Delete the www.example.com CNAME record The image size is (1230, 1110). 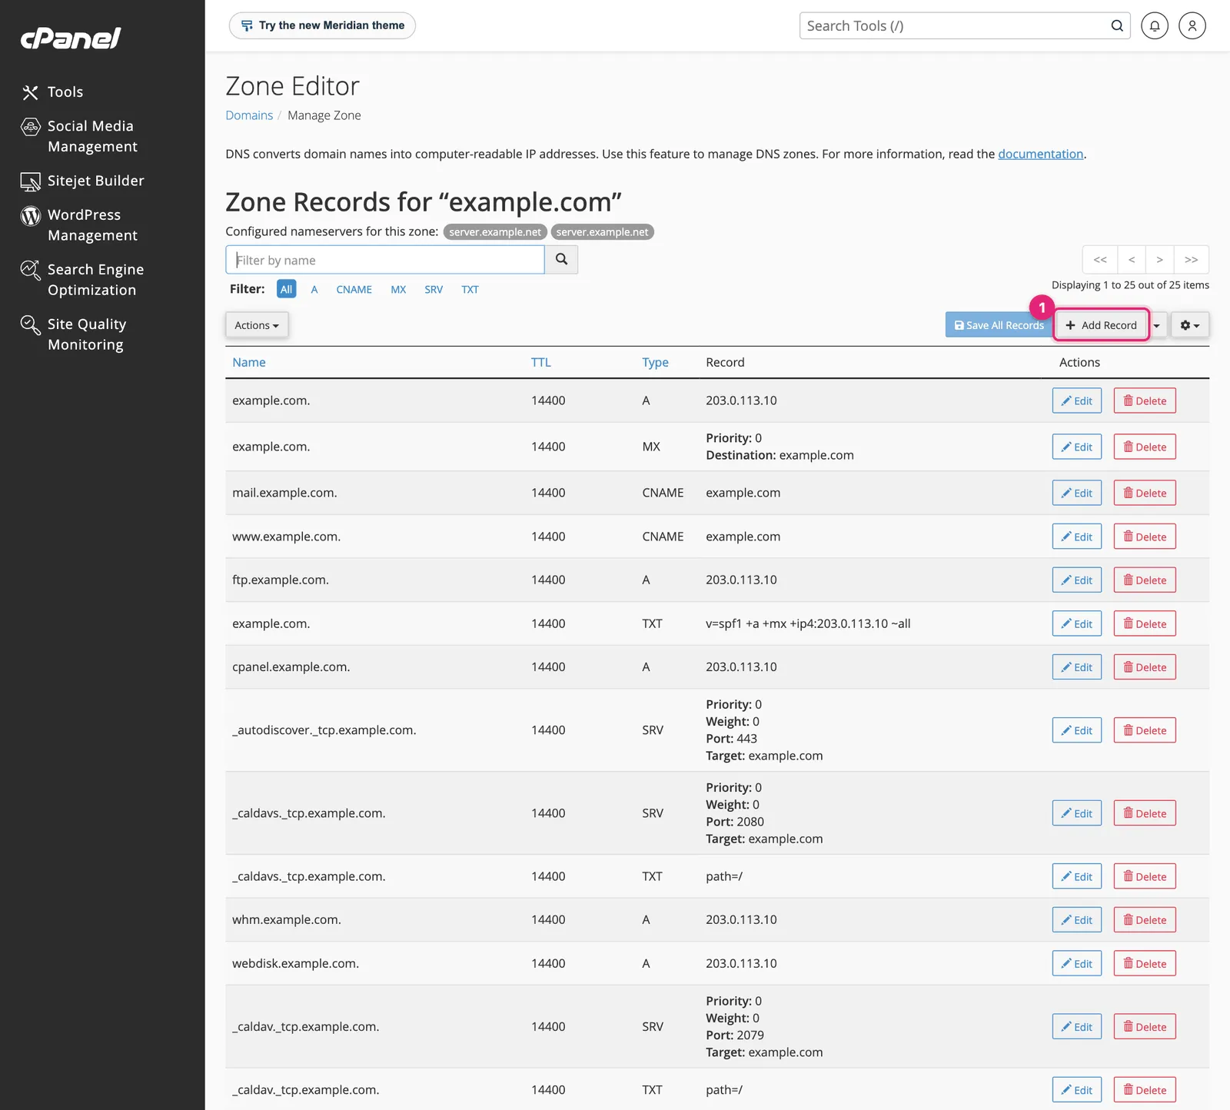tap(1145, 537)
